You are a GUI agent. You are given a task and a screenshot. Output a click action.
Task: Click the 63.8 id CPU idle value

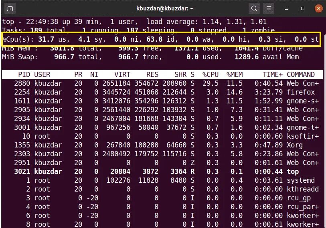[154, 39]
